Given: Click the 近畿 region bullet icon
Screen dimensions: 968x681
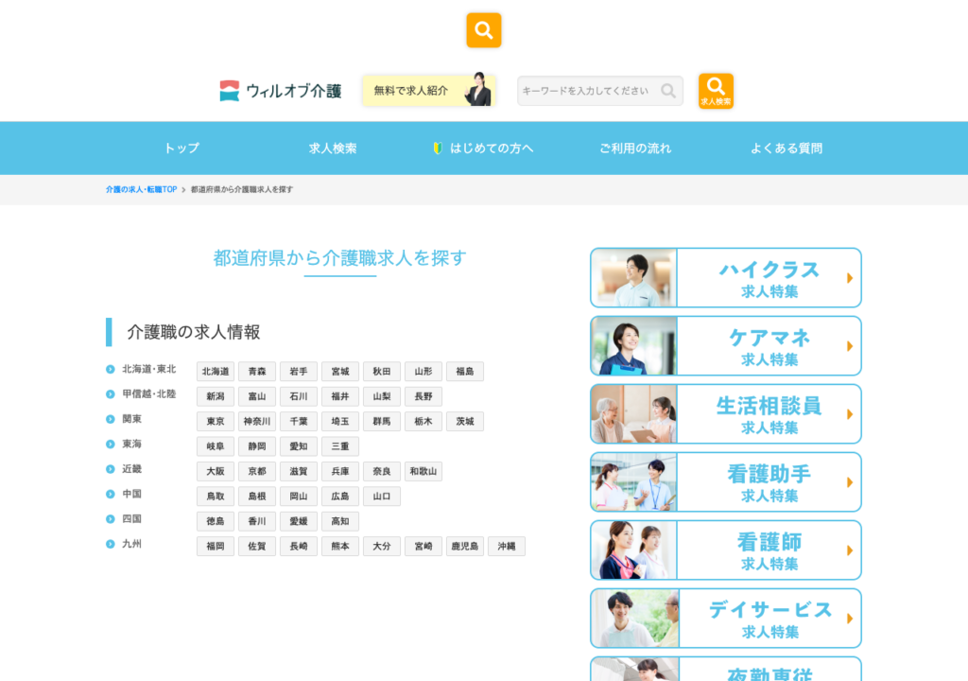Looking at the screenshot, I should (x=111, y=470).
